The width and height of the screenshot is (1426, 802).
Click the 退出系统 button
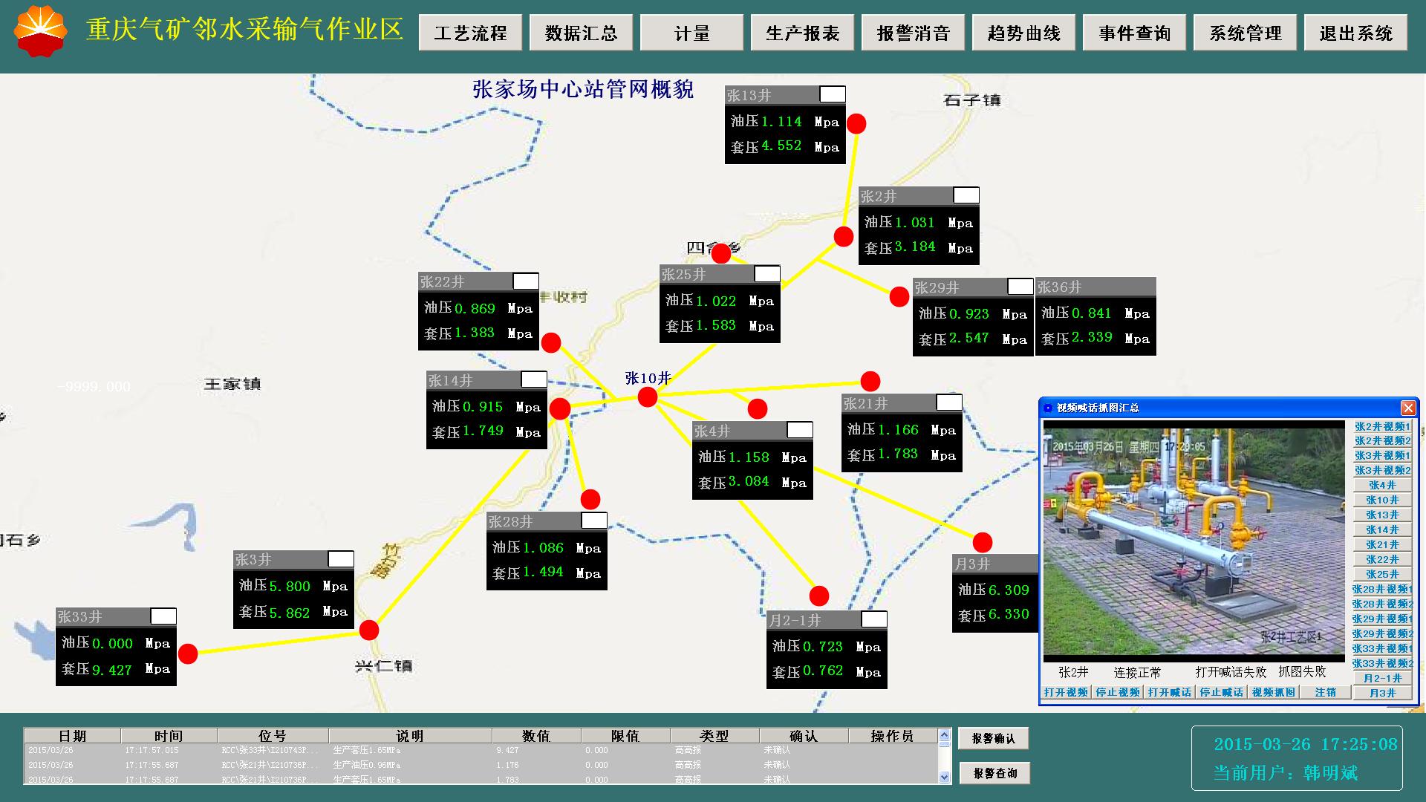[1355, 33]
